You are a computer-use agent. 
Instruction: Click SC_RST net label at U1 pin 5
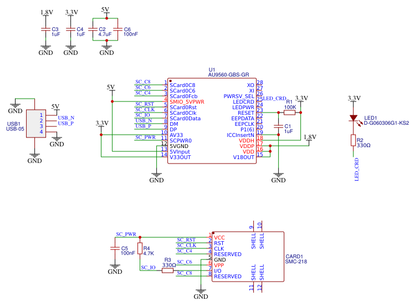(x=145, y=104)
